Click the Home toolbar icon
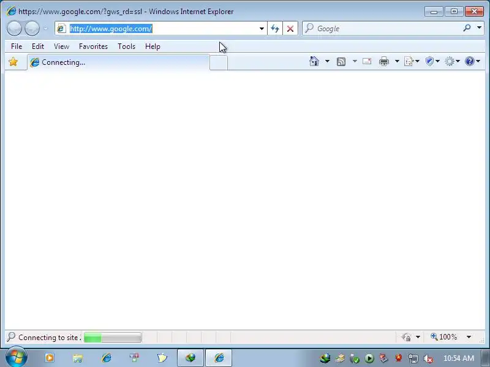The height and width of the screenshot is (367, 490). tap(314, 61)
